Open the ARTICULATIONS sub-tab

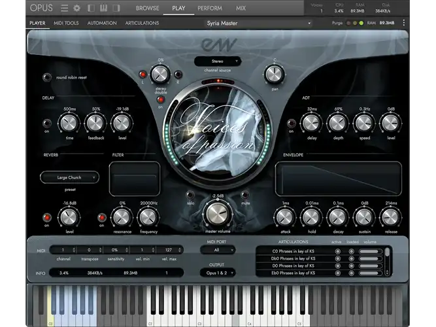[142, 23]
